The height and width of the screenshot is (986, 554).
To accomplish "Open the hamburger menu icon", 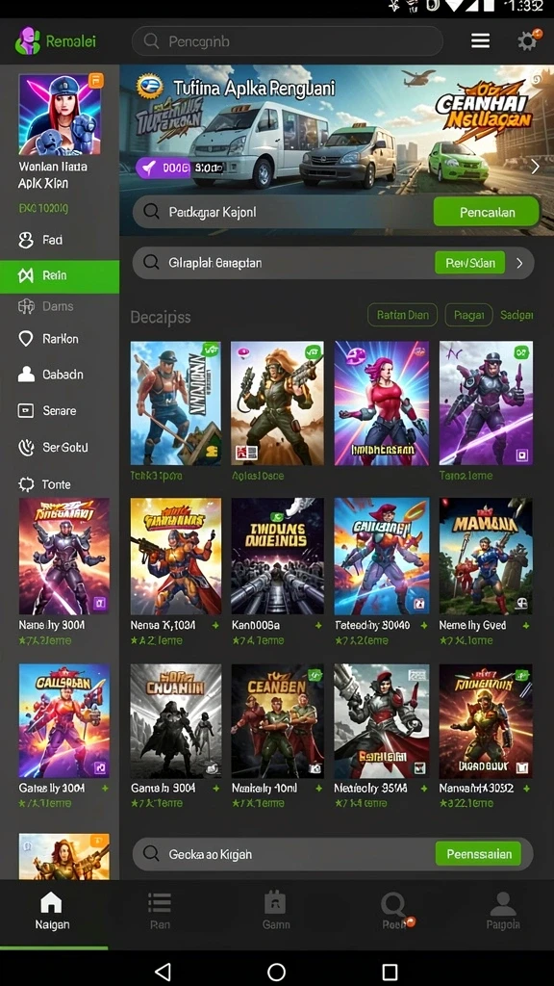I will pos(481,40).
